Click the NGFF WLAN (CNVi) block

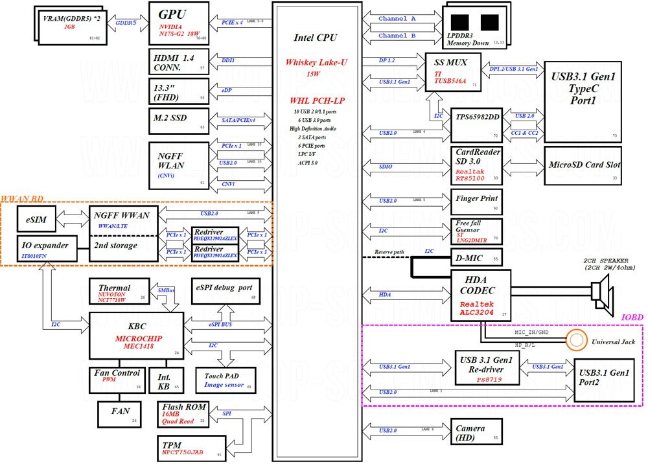(x=179, y=166)
